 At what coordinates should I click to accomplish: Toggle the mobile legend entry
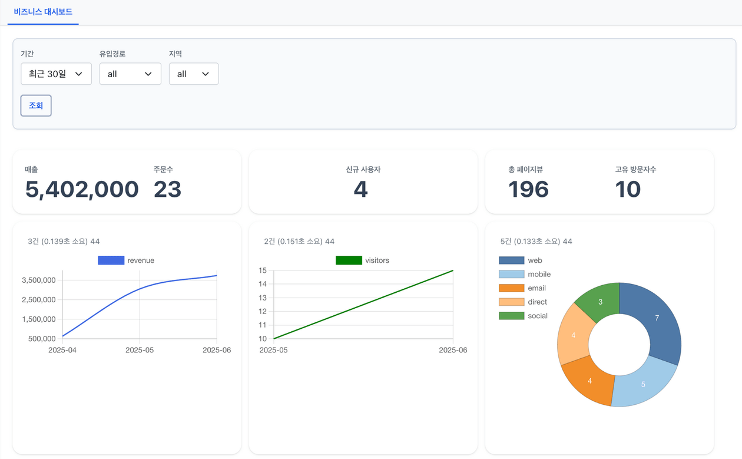[511, 275]
